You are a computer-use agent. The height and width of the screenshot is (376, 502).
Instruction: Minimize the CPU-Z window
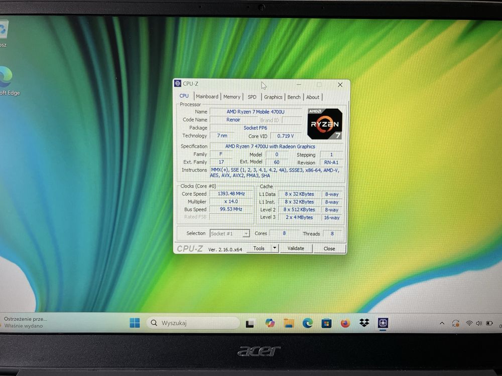(x=299, y=84)
